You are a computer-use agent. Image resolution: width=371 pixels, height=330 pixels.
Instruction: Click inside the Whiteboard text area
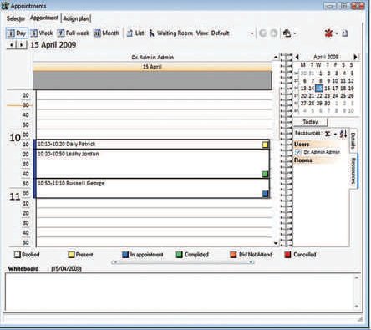tap(180, 292)
